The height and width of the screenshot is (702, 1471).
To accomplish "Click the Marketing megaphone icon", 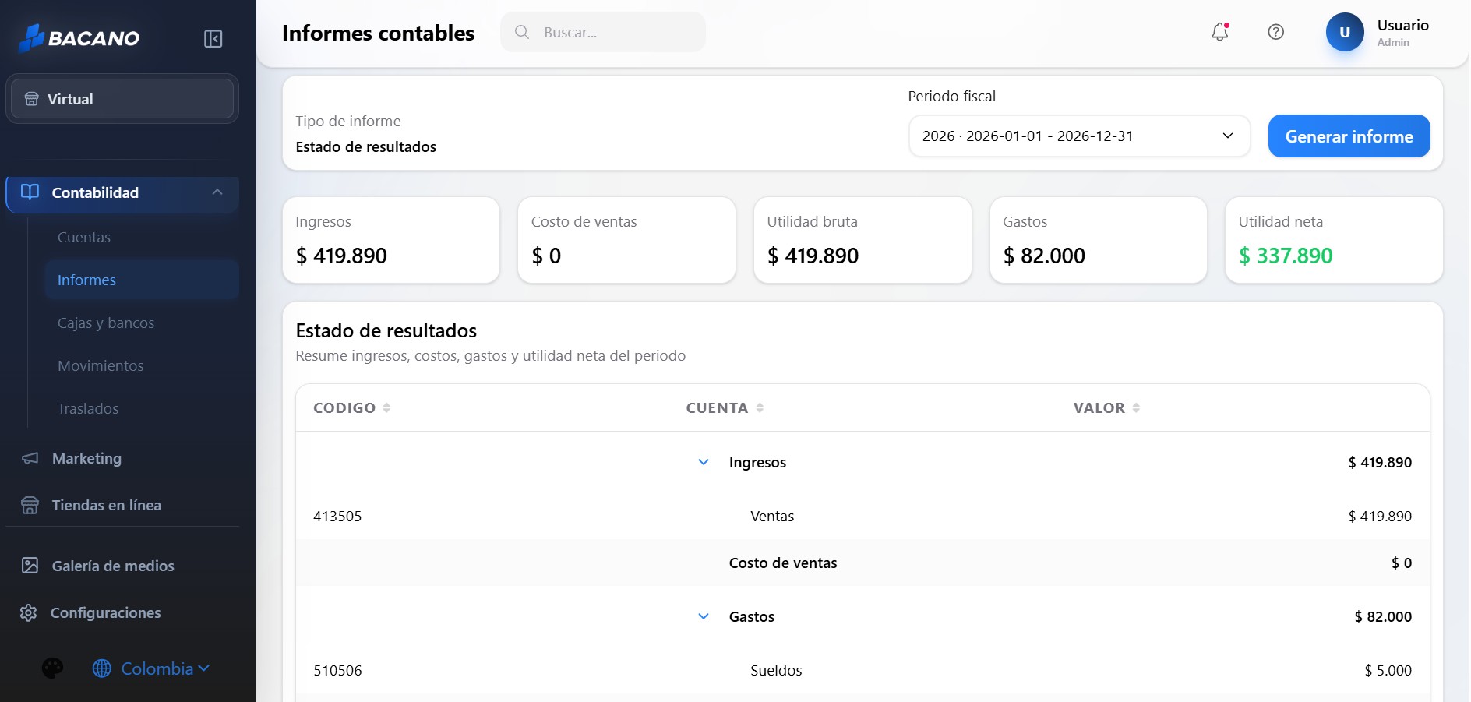I will coord(30,458).
